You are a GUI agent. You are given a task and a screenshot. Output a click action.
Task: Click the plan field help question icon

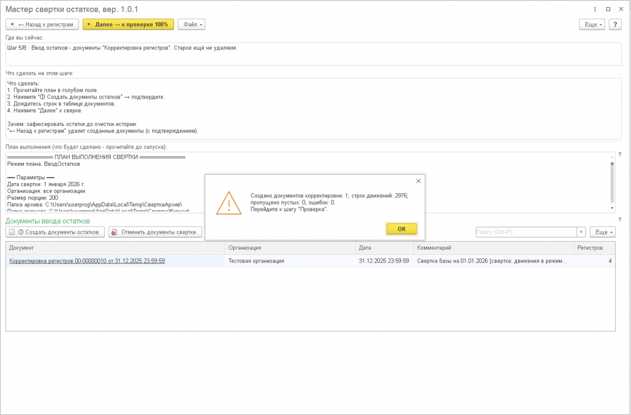[620, 155]
